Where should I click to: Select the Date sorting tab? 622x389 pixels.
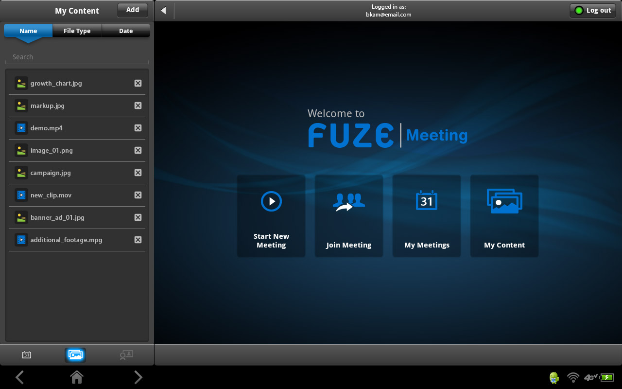tap(125, 31)
